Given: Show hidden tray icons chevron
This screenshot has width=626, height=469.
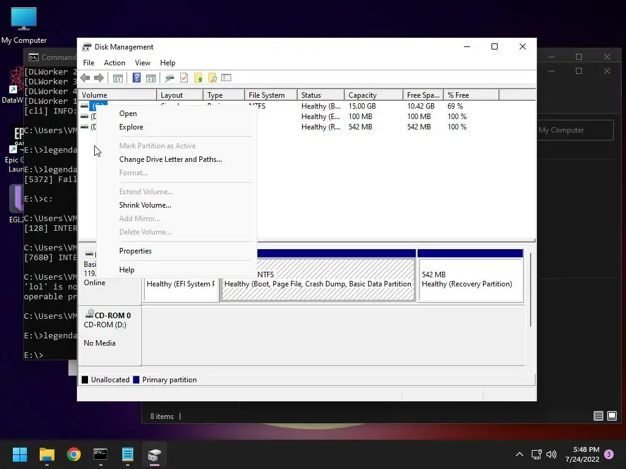Looking at the screenshot, I should click(x=520, y=454).
